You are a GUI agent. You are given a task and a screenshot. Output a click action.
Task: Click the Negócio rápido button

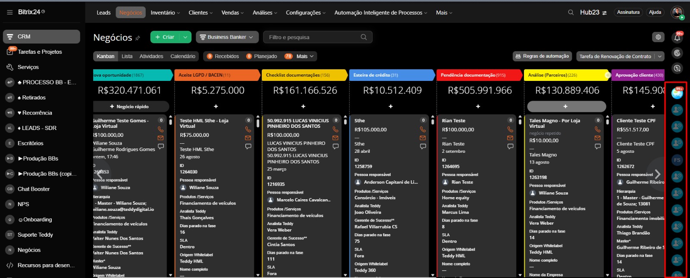tap(129, 106)
